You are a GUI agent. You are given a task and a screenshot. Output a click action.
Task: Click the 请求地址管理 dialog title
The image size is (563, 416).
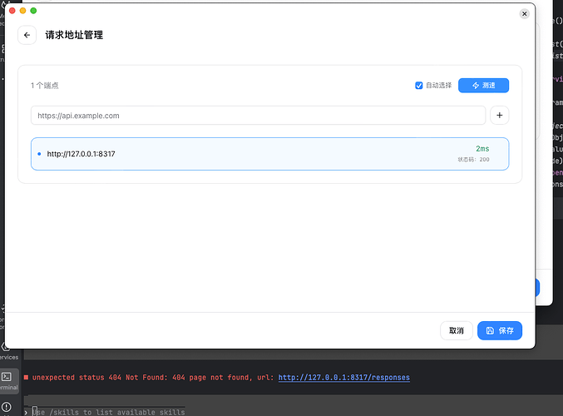(74, 35)
